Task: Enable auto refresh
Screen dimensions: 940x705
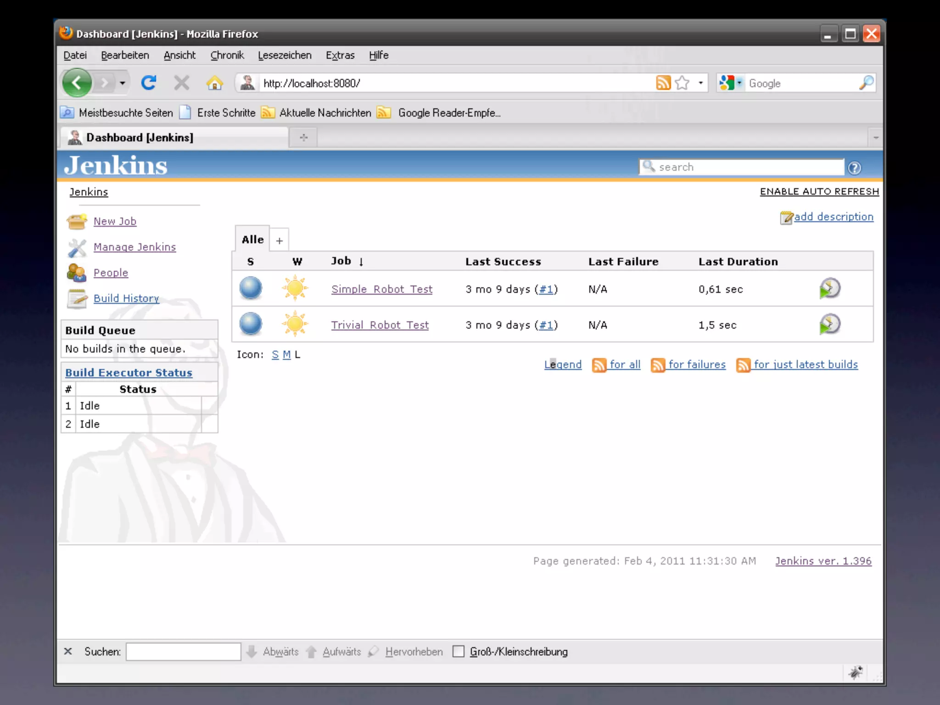Action: pos(819,191)
